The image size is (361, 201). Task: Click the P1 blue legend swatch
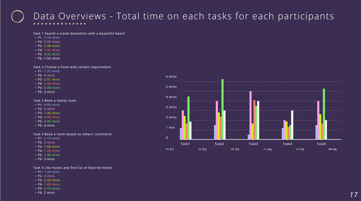[167, 149]
